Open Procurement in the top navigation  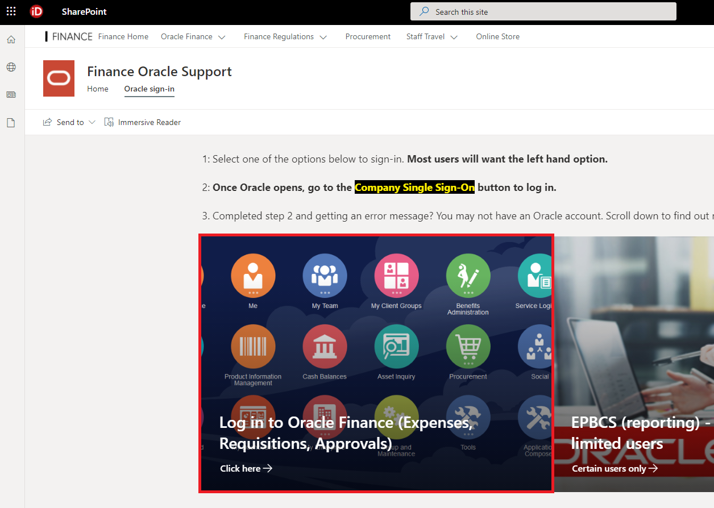click(368, 36)
